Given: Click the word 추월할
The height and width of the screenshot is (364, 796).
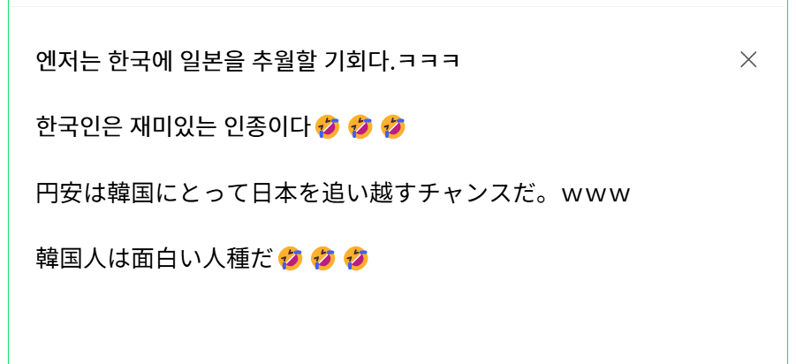Looking at the screenshot, I should tap(283, 61).
